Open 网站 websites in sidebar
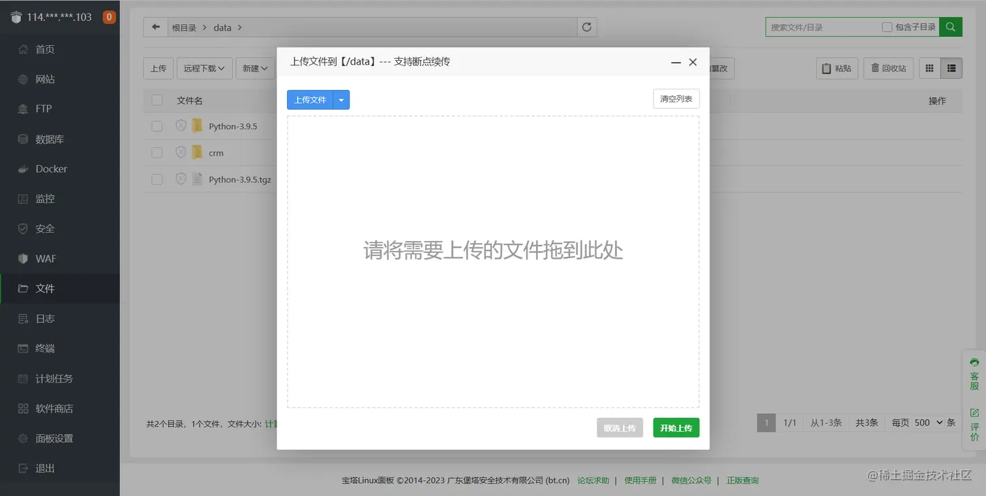Image resolution: width=986 pixels, height=496 pixels. (x=60, y=79)
